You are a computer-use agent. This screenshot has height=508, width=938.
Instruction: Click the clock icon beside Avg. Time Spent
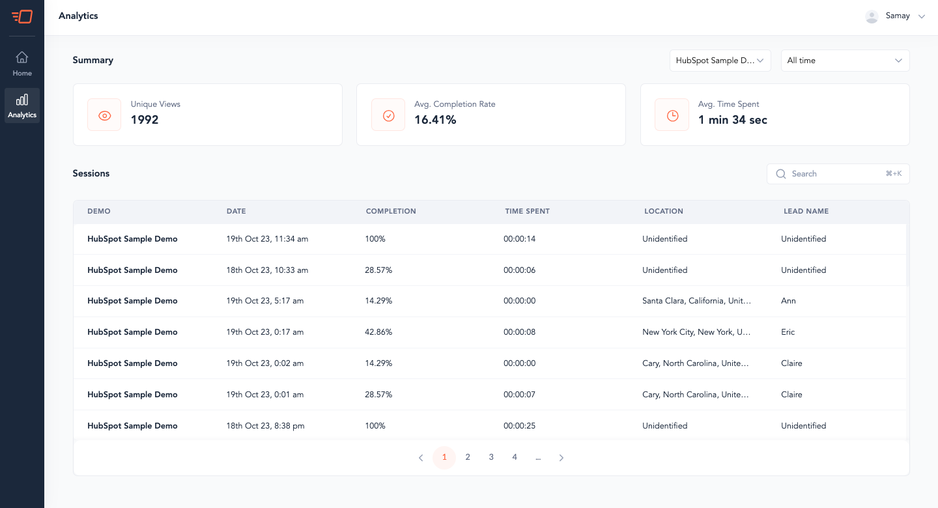click(672, 114)
